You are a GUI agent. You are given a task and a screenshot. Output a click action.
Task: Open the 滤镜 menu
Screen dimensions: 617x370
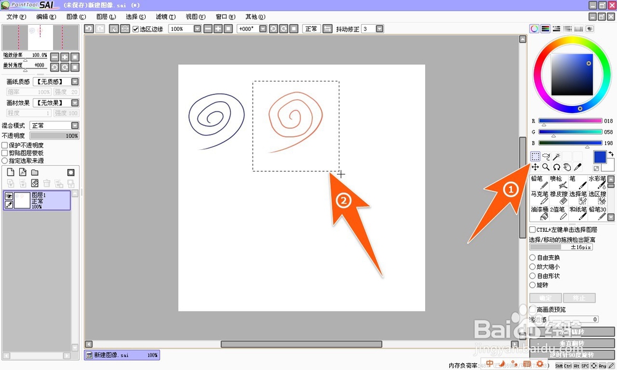[x=165, y=17]
